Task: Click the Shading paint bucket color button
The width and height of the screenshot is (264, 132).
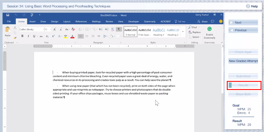Action: tap(111, 36)
